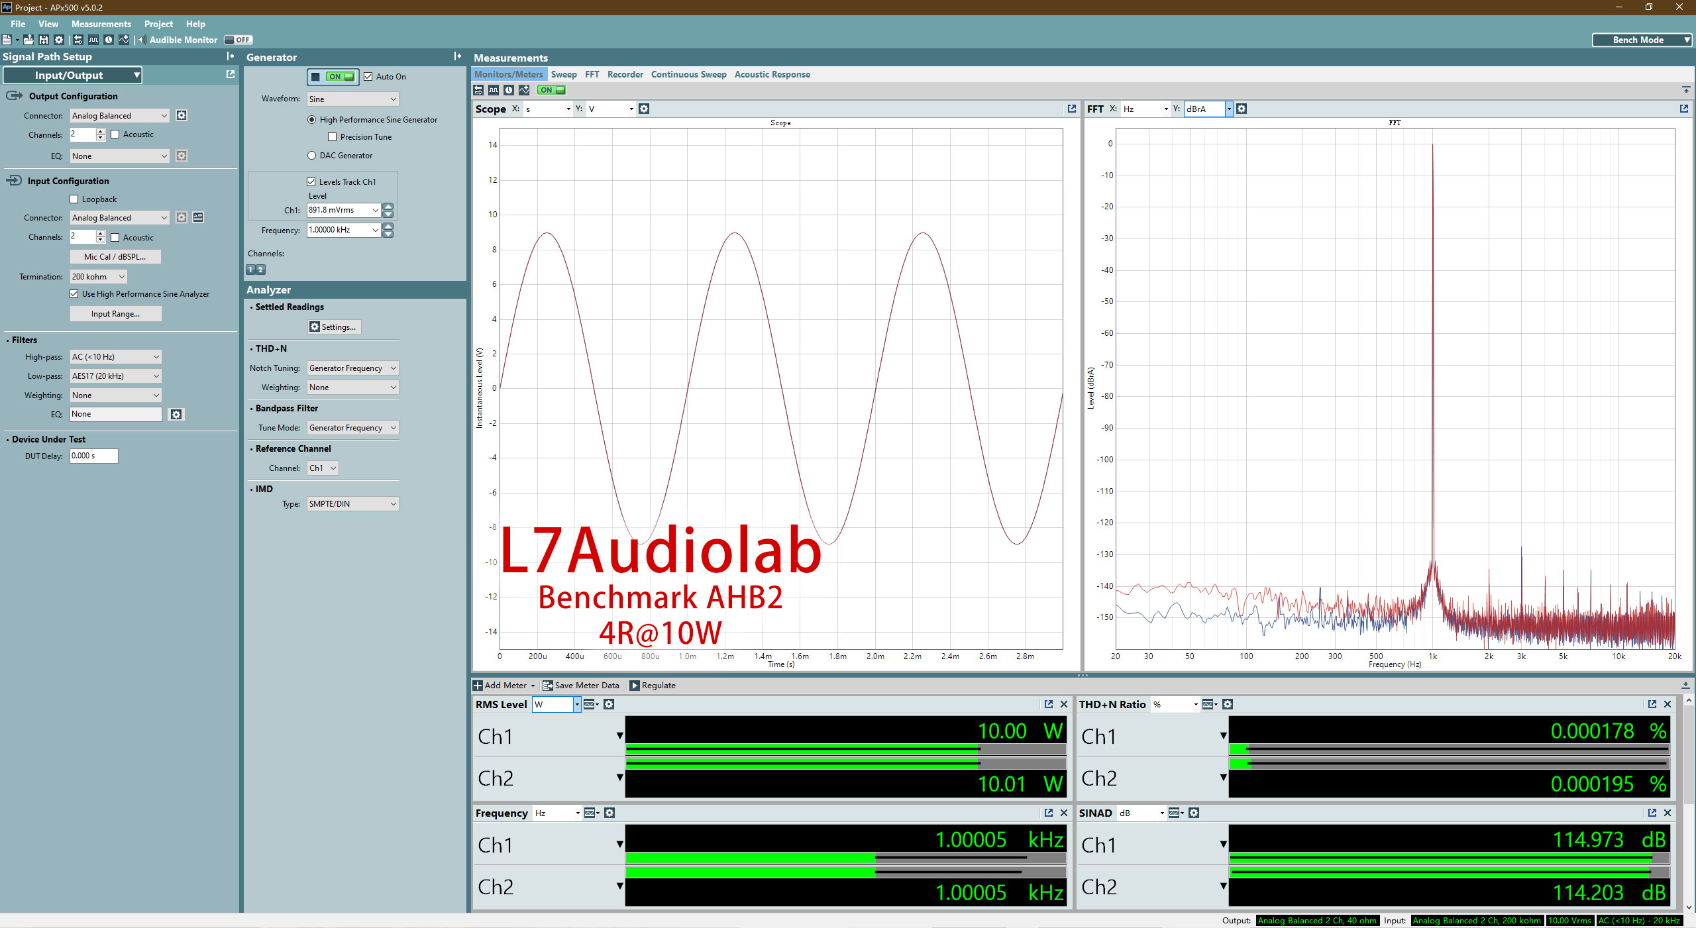Open the High-pass AC (<10 Hz) dropdown
This screenshot has height=928, width=1696.
116,357
